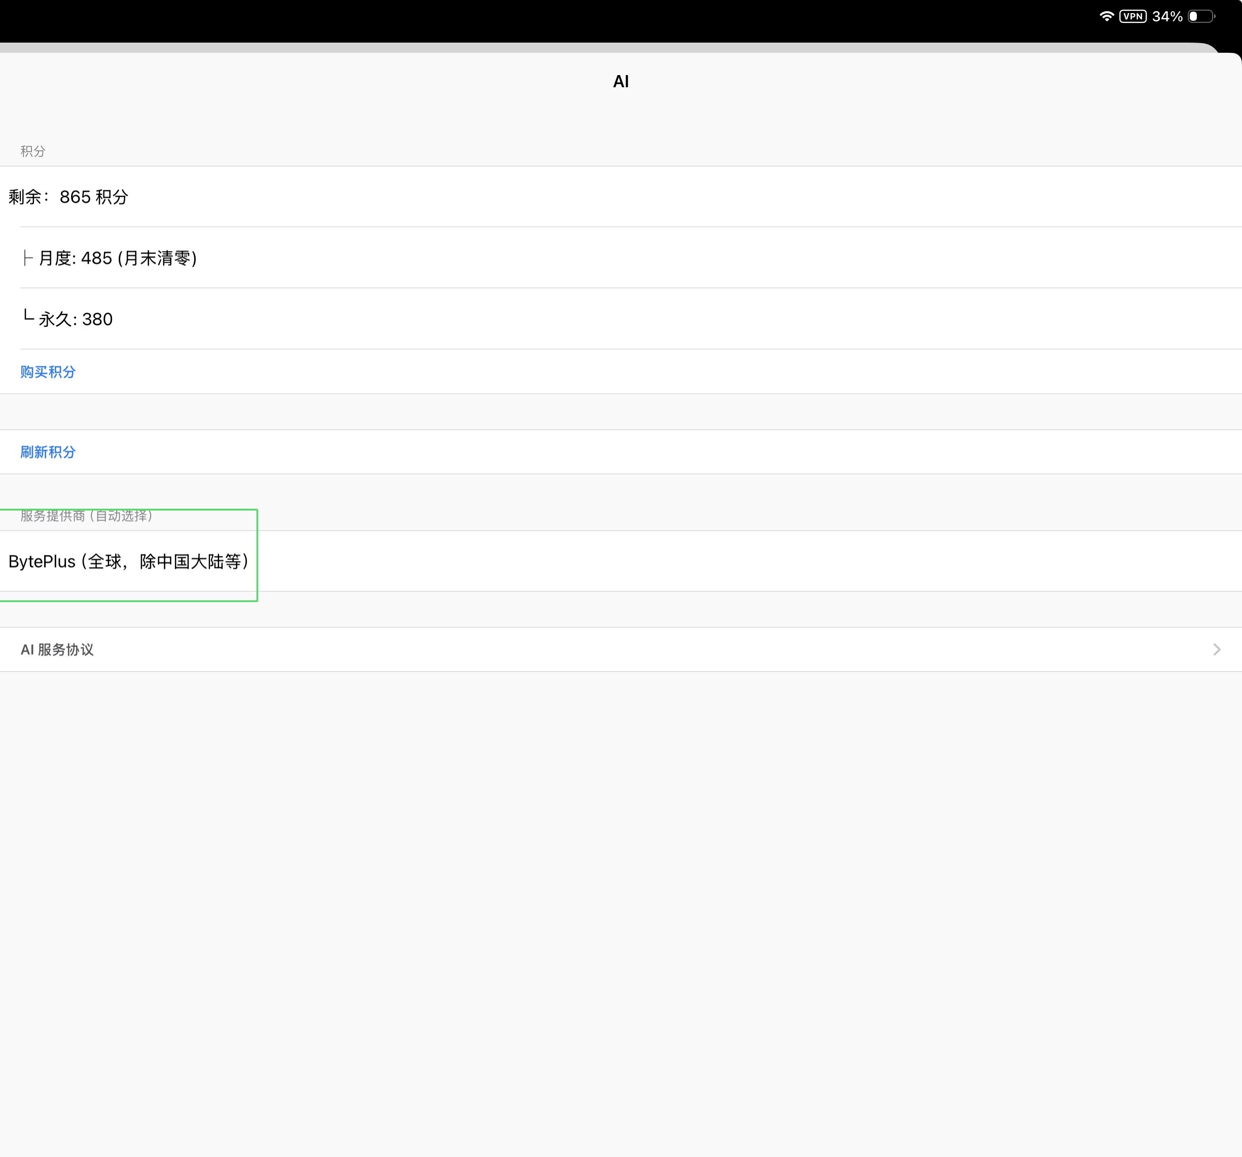Tap the 34% battery percentage
The width and height of the screenshot is (1242, 1157).
1167,16
